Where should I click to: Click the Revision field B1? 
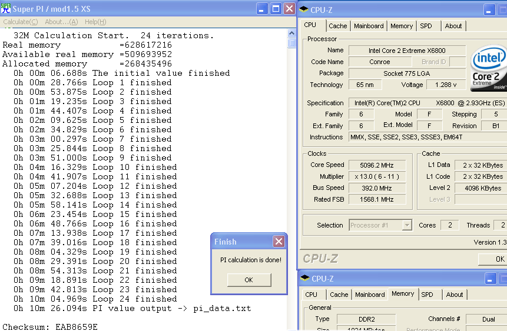(495, 126)
